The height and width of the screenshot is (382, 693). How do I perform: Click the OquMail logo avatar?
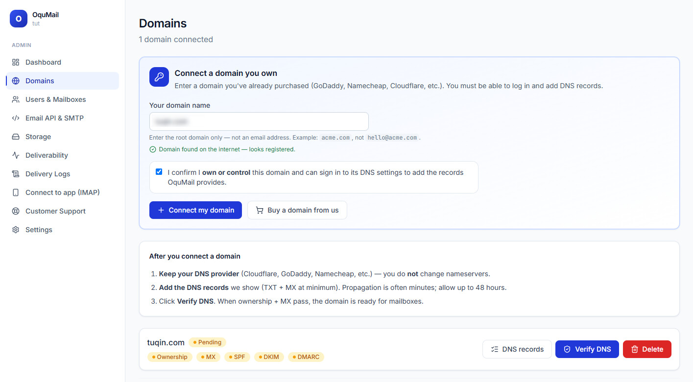[19, 19]
